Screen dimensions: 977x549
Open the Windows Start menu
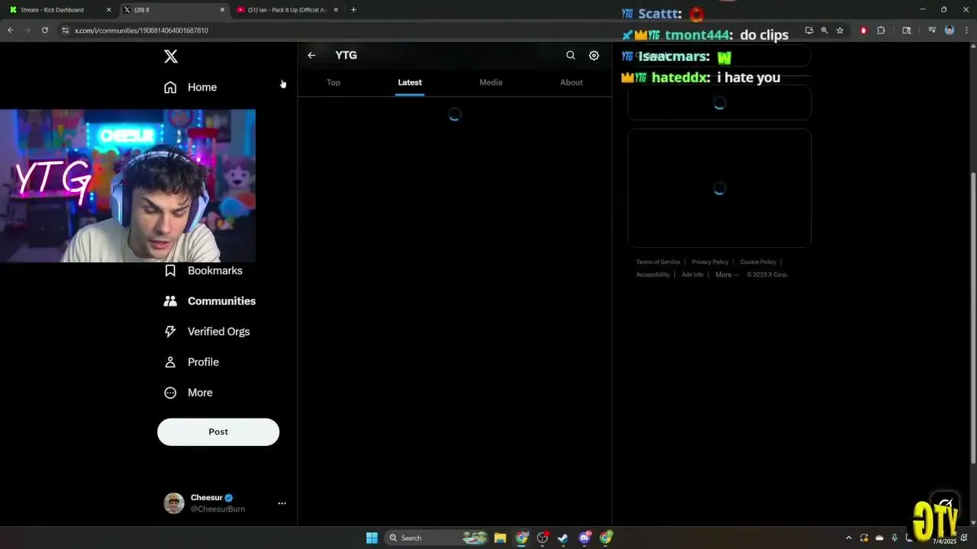click(372, 538)
